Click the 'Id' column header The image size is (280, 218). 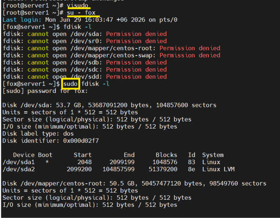pos(192,155)
